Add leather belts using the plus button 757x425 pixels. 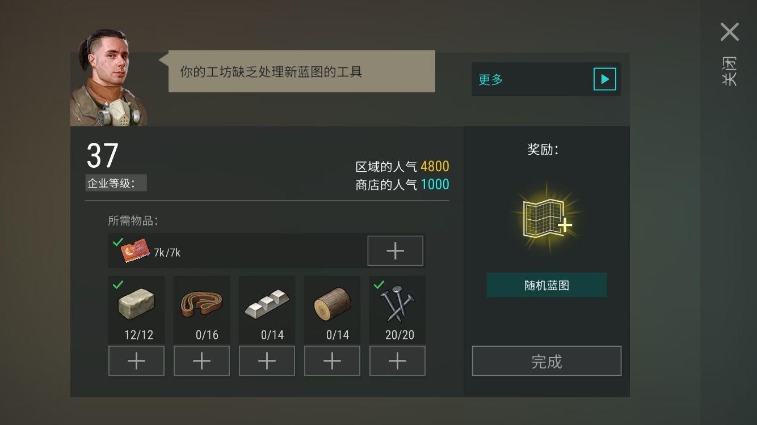click(201, 361)
